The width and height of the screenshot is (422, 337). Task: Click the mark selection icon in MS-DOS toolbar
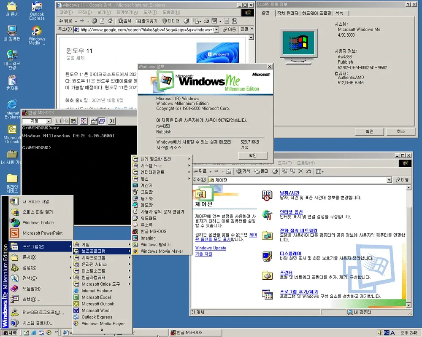point(58,121)
